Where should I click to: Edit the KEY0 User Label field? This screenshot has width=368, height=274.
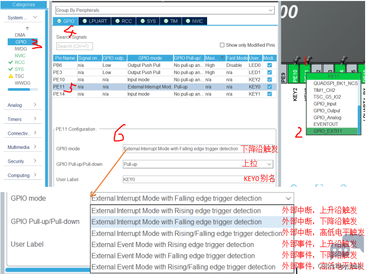click(x=198, y=180)
